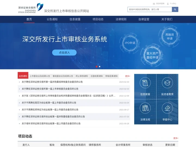This screenshot has height=147, width=196.
Task: Click 更多> beside the notice tabs
Action: point(128,76)
